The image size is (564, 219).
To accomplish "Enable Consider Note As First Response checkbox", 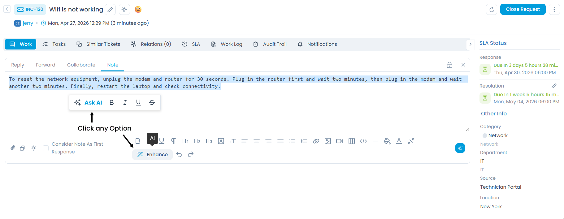I will [x=46, y=148].
